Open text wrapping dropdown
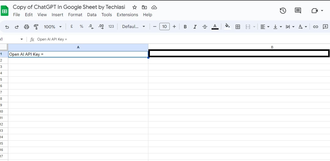The image size is (330, 161). [x=290, y=27]
